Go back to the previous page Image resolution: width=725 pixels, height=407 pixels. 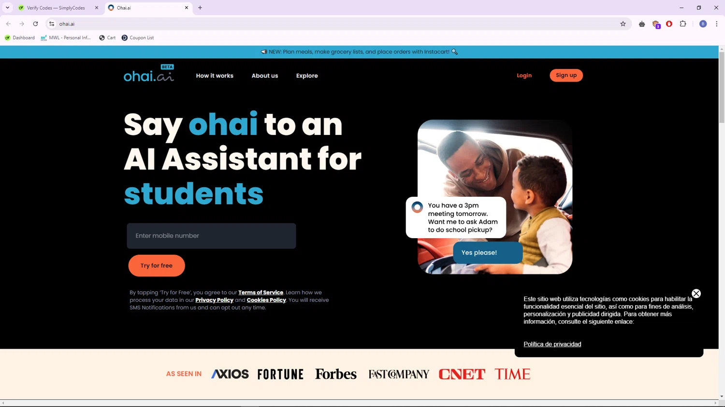point(9,24)
